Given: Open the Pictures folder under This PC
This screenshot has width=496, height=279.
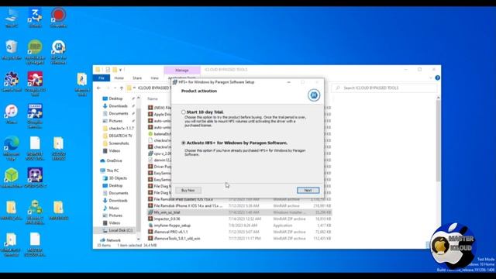Looking at the screenshot, I should [115, 215].
